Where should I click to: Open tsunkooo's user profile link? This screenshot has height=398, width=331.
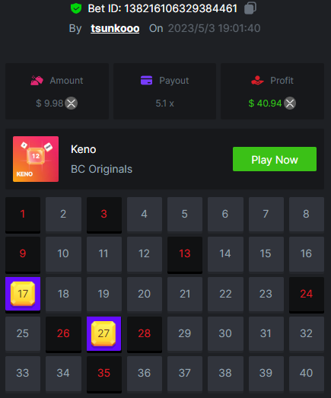(115, 28)
